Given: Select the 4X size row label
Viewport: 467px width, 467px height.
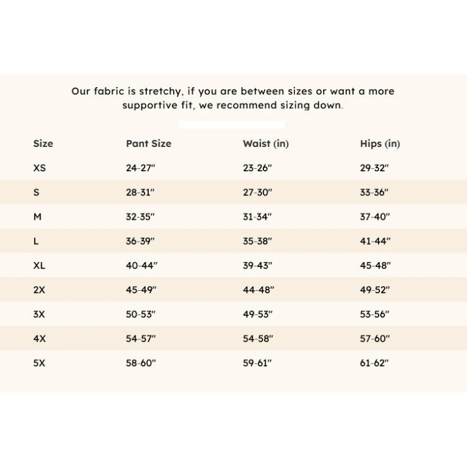Looking at the screenshot, I should (39, 339).
